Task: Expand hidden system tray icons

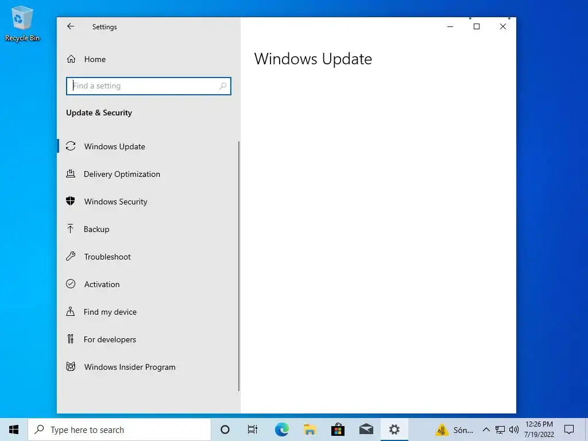Action: point(486,430)
